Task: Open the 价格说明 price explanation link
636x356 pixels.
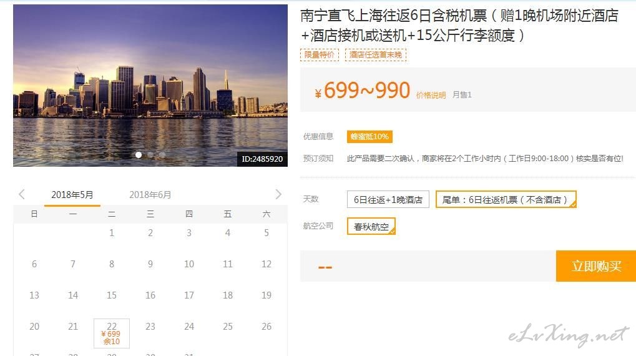Action: [431, 95]
